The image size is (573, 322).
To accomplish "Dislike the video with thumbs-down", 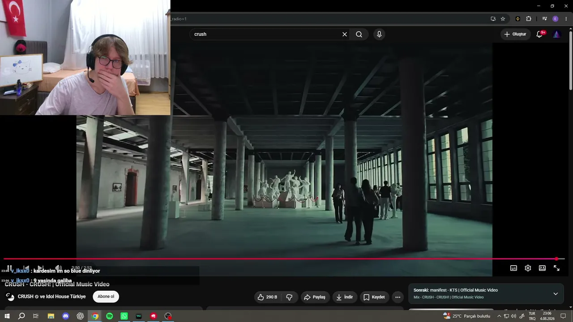I will point(289,297).
